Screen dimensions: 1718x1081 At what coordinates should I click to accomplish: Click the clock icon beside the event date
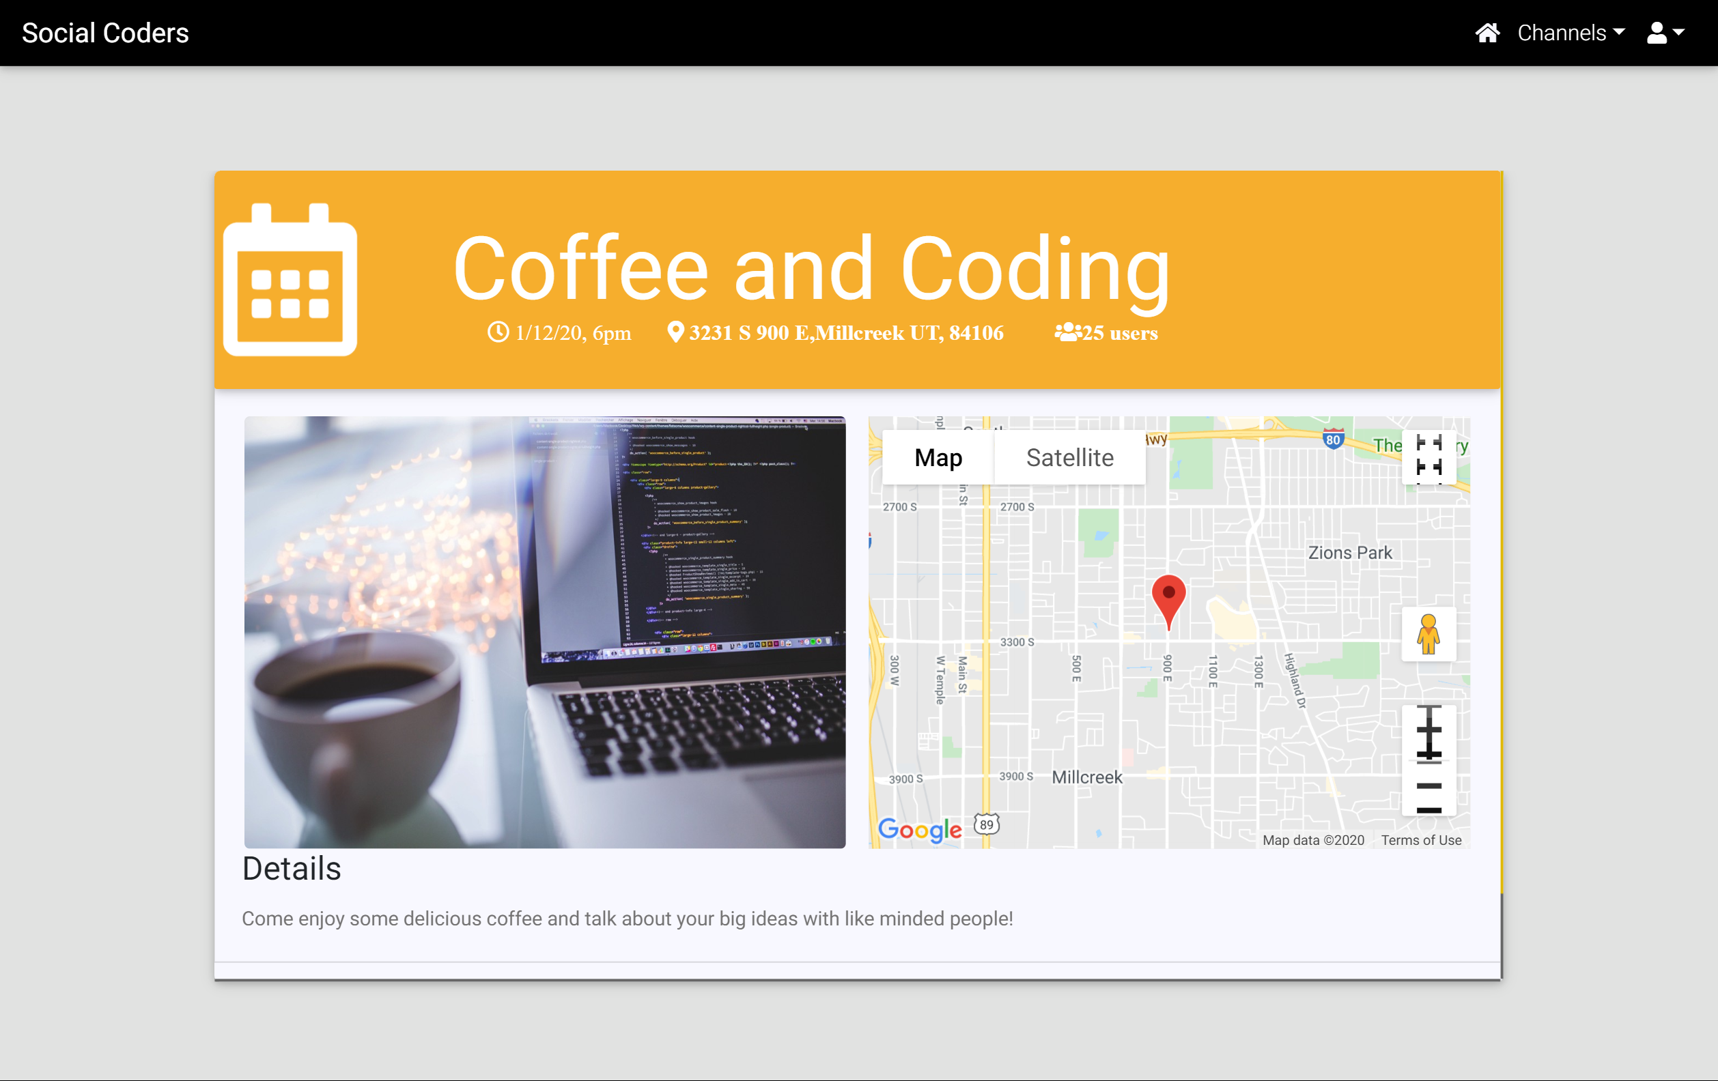point(497,332)
